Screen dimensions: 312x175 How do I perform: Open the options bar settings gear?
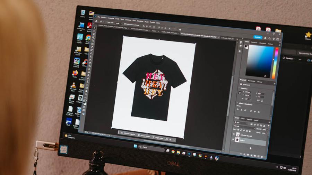point(180,29)
